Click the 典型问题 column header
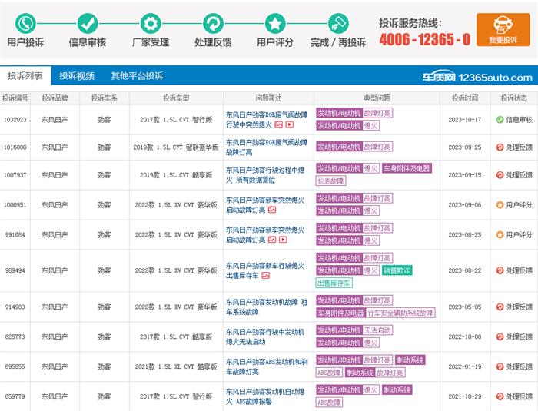538x411 pixels. pyautogui.click(x=377, y=98)
